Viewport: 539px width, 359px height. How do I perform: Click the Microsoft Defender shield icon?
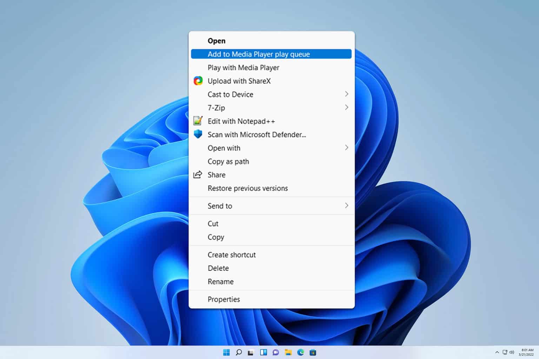tap(198, 134)
